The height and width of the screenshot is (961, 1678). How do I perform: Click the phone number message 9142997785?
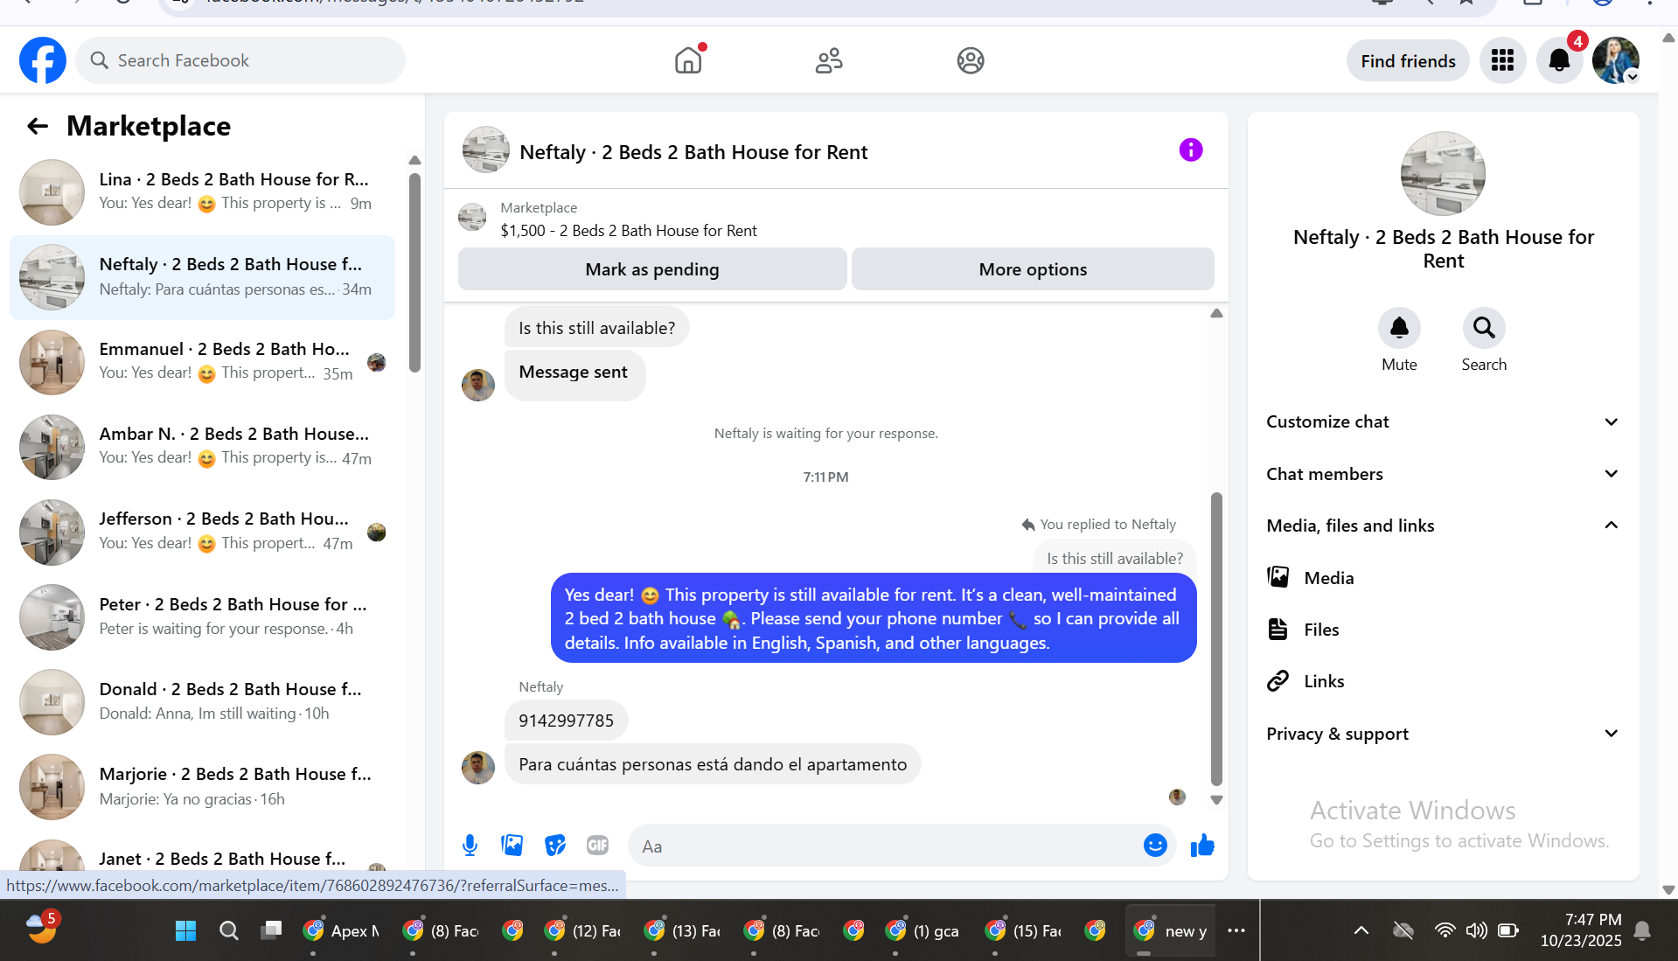click(566, 721)
